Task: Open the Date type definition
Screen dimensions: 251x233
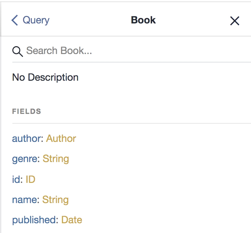Action: pyautogui.click(x=72, y=220)
